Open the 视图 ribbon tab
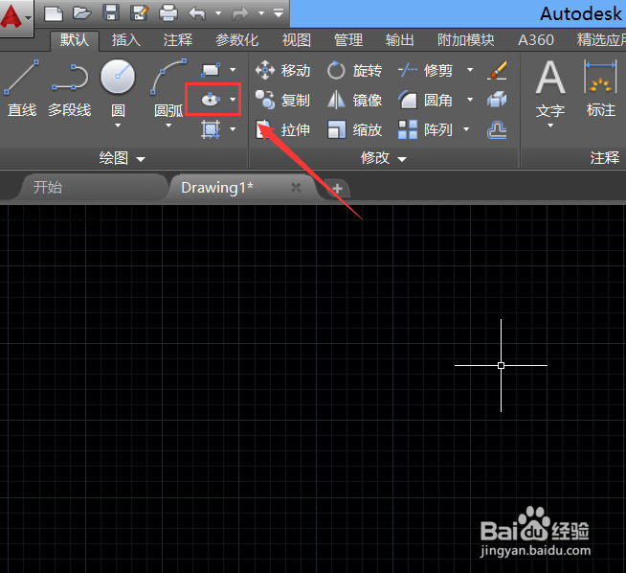This screenshot has height=573, width=626. pyautogui.click(x=297, y=40)
